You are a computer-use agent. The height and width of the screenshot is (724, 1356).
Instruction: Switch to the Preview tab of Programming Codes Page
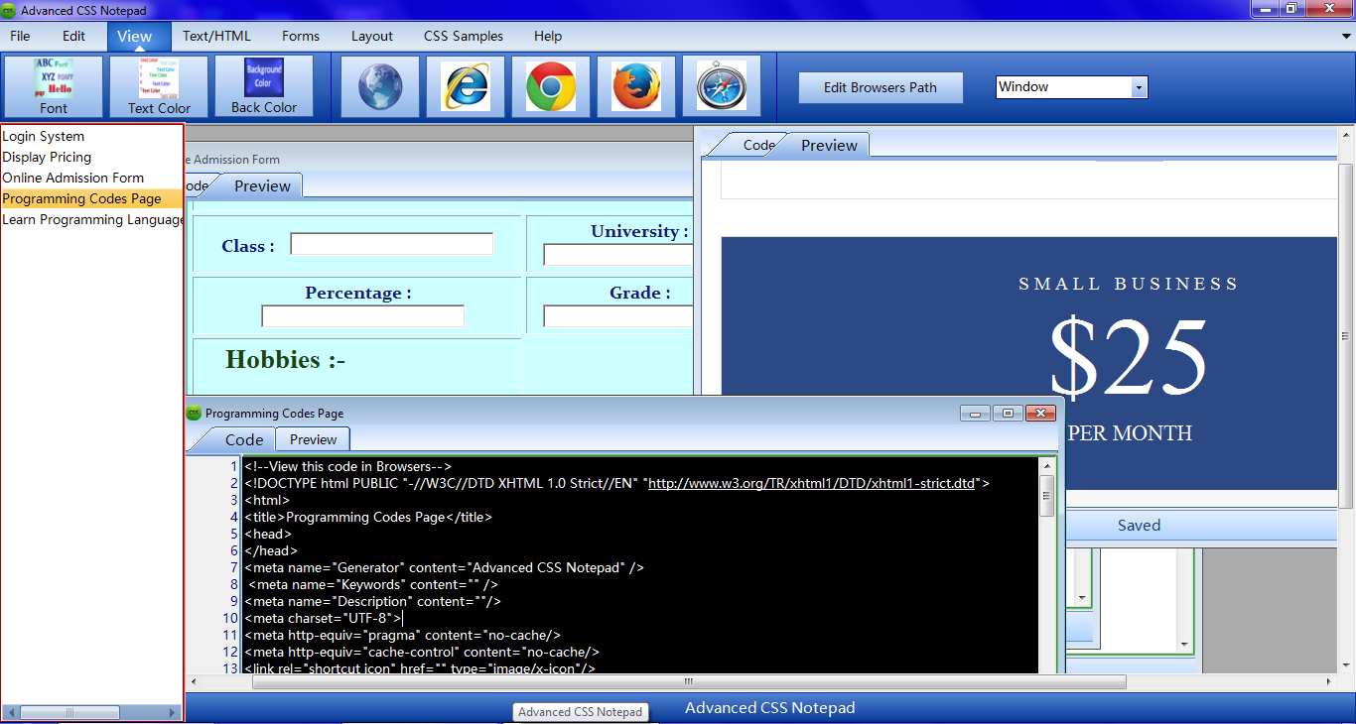(x=312, y=439)
